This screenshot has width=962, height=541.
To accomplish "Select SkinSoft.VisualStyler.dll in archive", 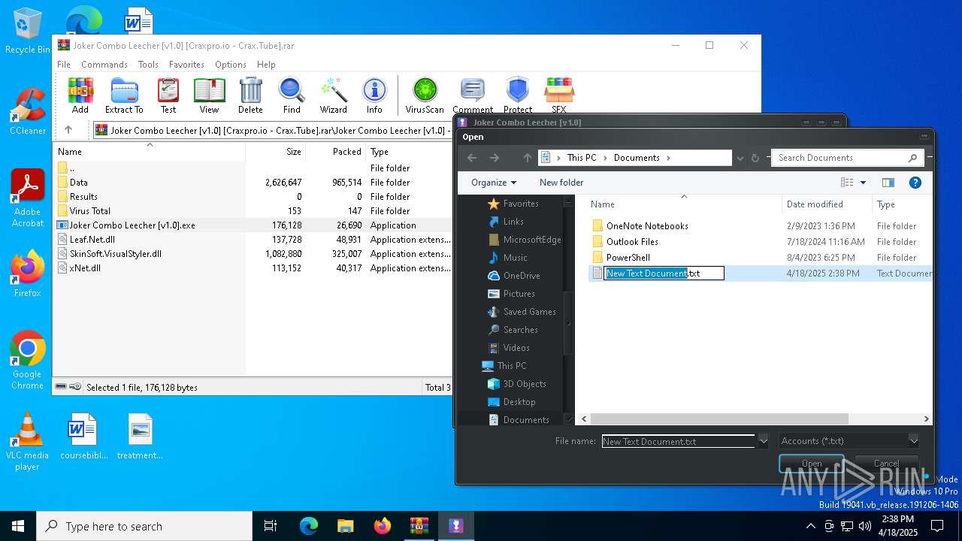I will click(x=115, y=254).
